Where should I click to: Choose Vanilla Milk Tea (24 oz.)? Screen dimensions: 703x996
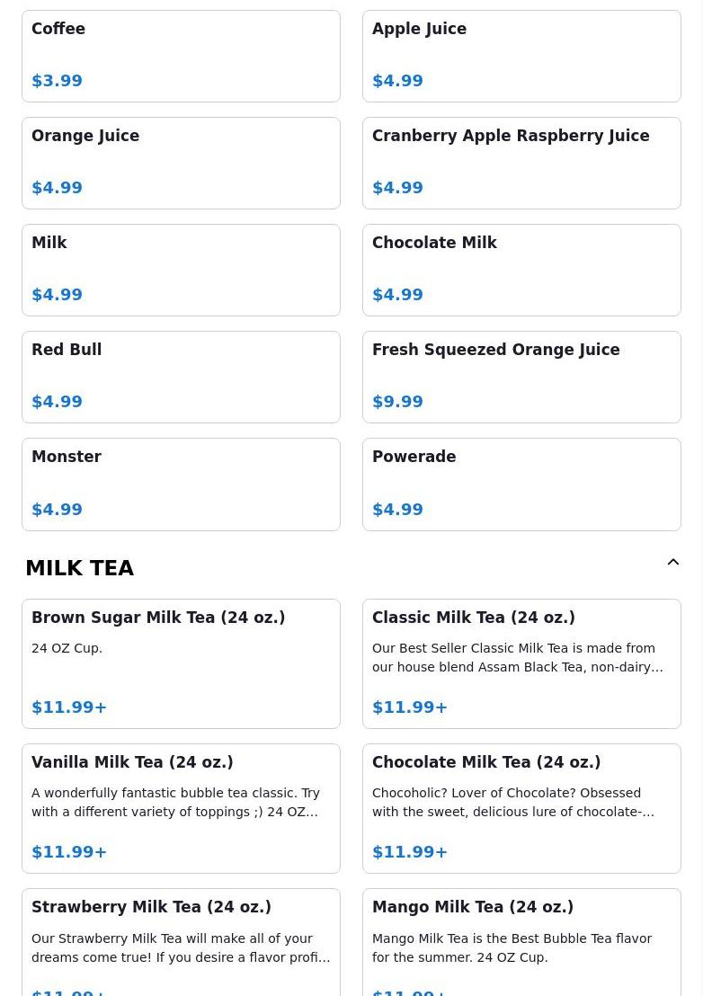[181, 809]
